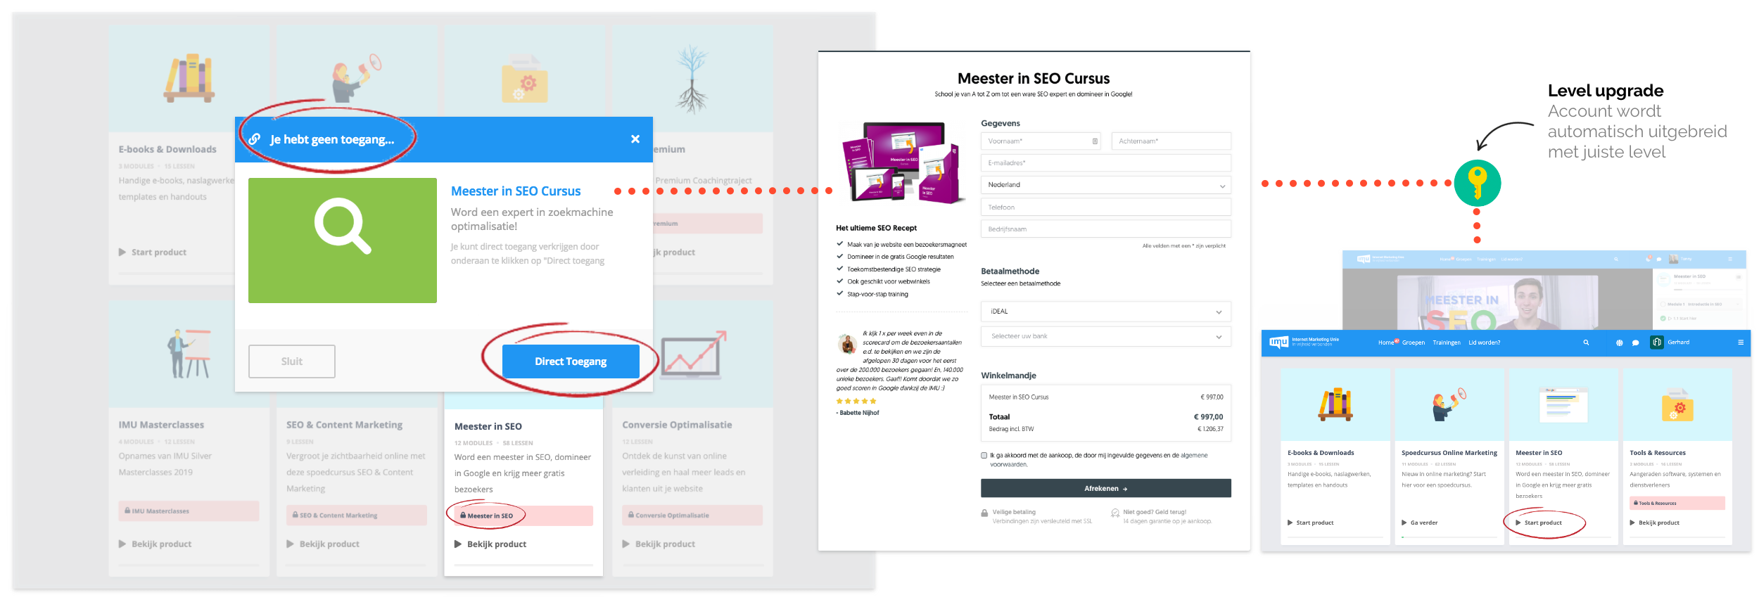Open the 'Selecteer uw bank' dropdown

pyautogui.click(x=1106, y=336)
